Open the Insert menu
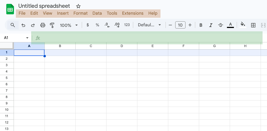Image resolution: width=267 pixels, height=131 pixels. [63, 13]
